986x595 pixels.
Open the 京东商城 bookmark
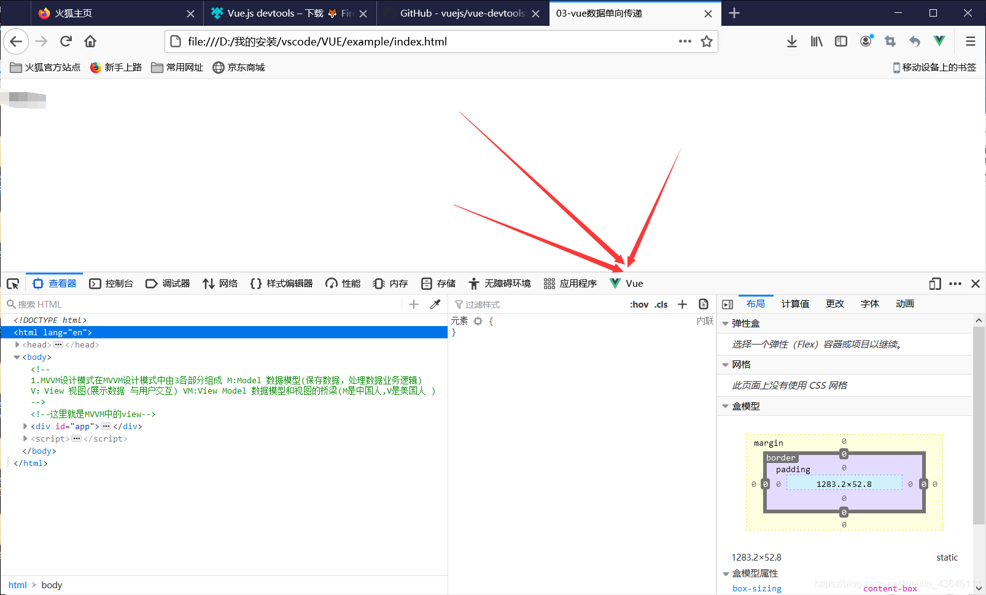tap(239, 68)
